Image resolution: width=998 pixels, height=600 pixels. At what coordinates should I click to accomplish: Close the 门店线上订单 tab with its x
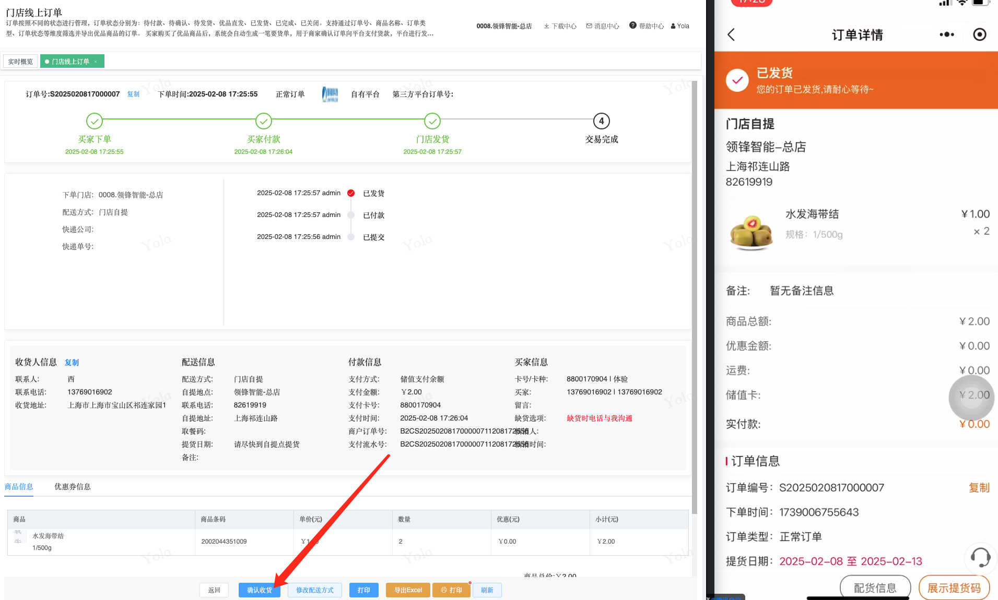click(x=96, y=62)
